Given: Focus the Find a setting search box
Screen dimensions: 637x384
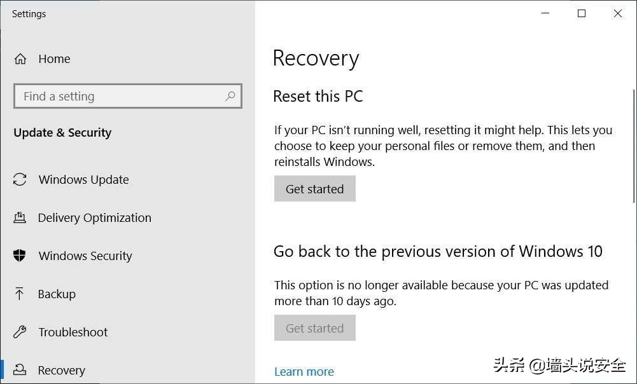Looking at the screenshot, I should [x=121, y=97].
